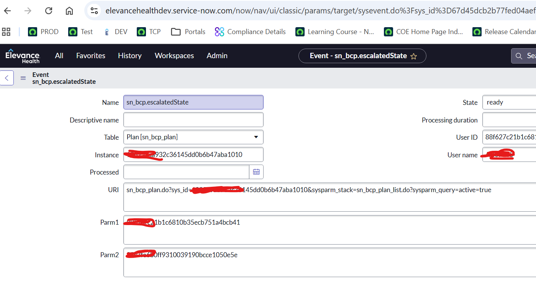Click the browser home icon
Screen dimensions: 536x284
69,11
